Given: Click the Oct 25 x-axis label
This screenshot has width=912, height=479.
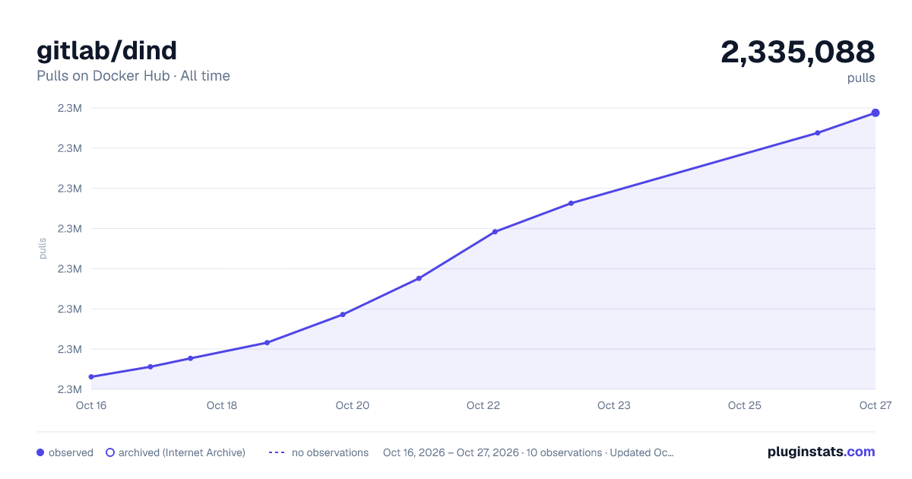Looking at the screenshot, I should coord(745,405).
